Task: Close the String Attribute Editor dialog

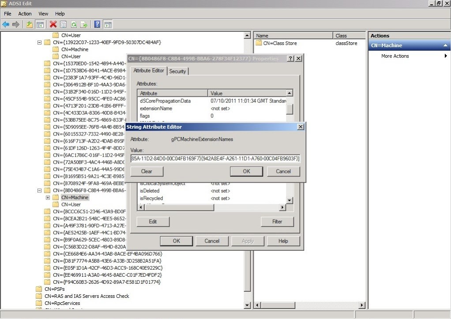Action: tap(300, 127)
